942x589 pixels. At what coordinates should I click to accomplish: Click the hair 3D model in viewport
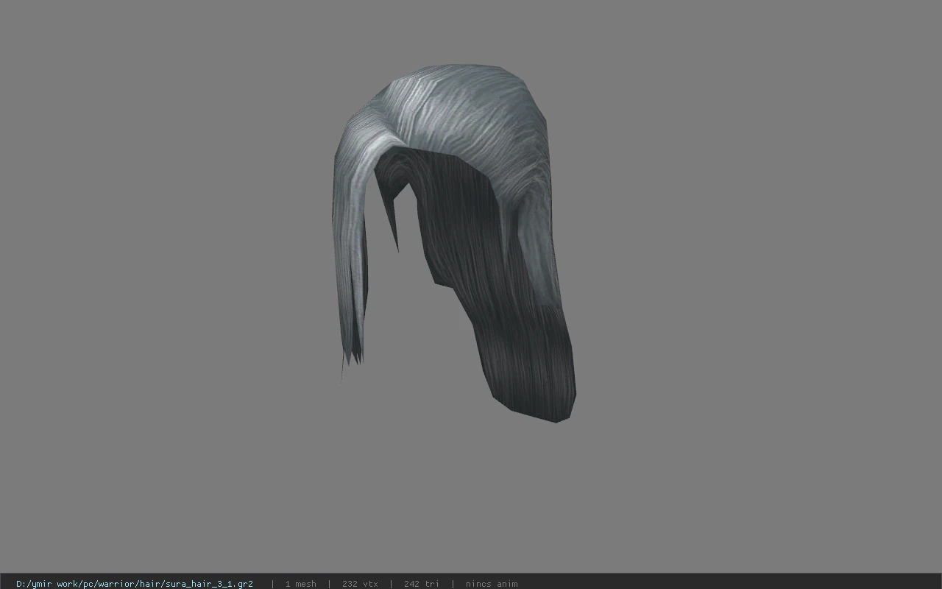click(453, 243)
